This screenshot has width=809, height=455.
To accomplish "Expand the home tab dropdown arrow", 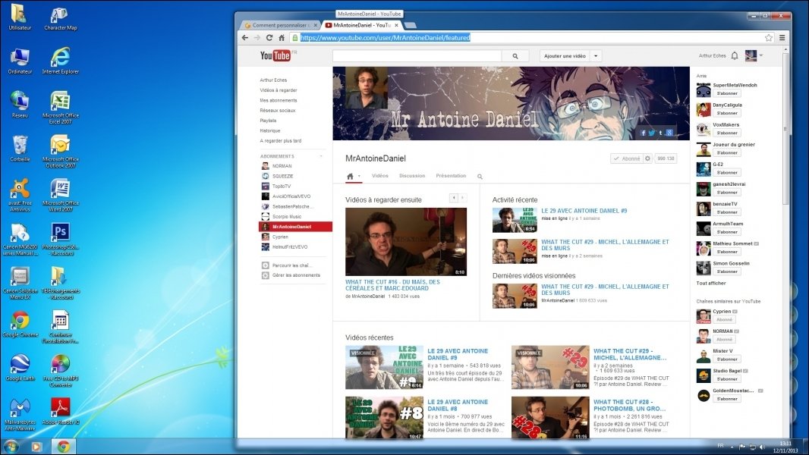I will [359, 176].
